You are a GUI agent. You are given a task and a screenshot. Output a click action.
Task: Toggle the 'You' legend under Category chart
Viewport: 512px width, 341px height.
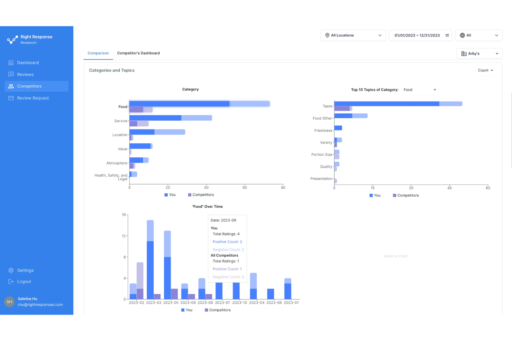click(170, 195)
